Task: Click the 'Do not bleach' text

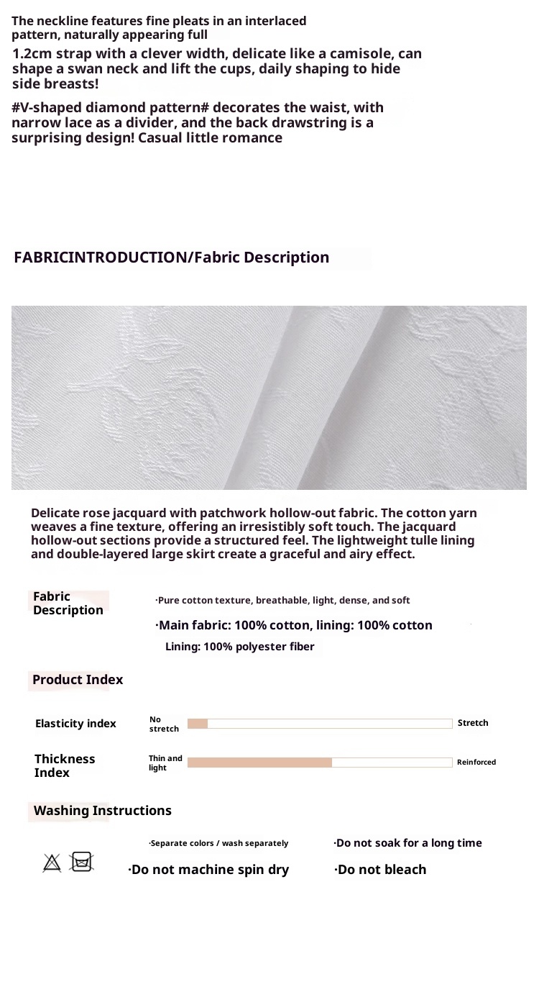Action: coord(381,870)
